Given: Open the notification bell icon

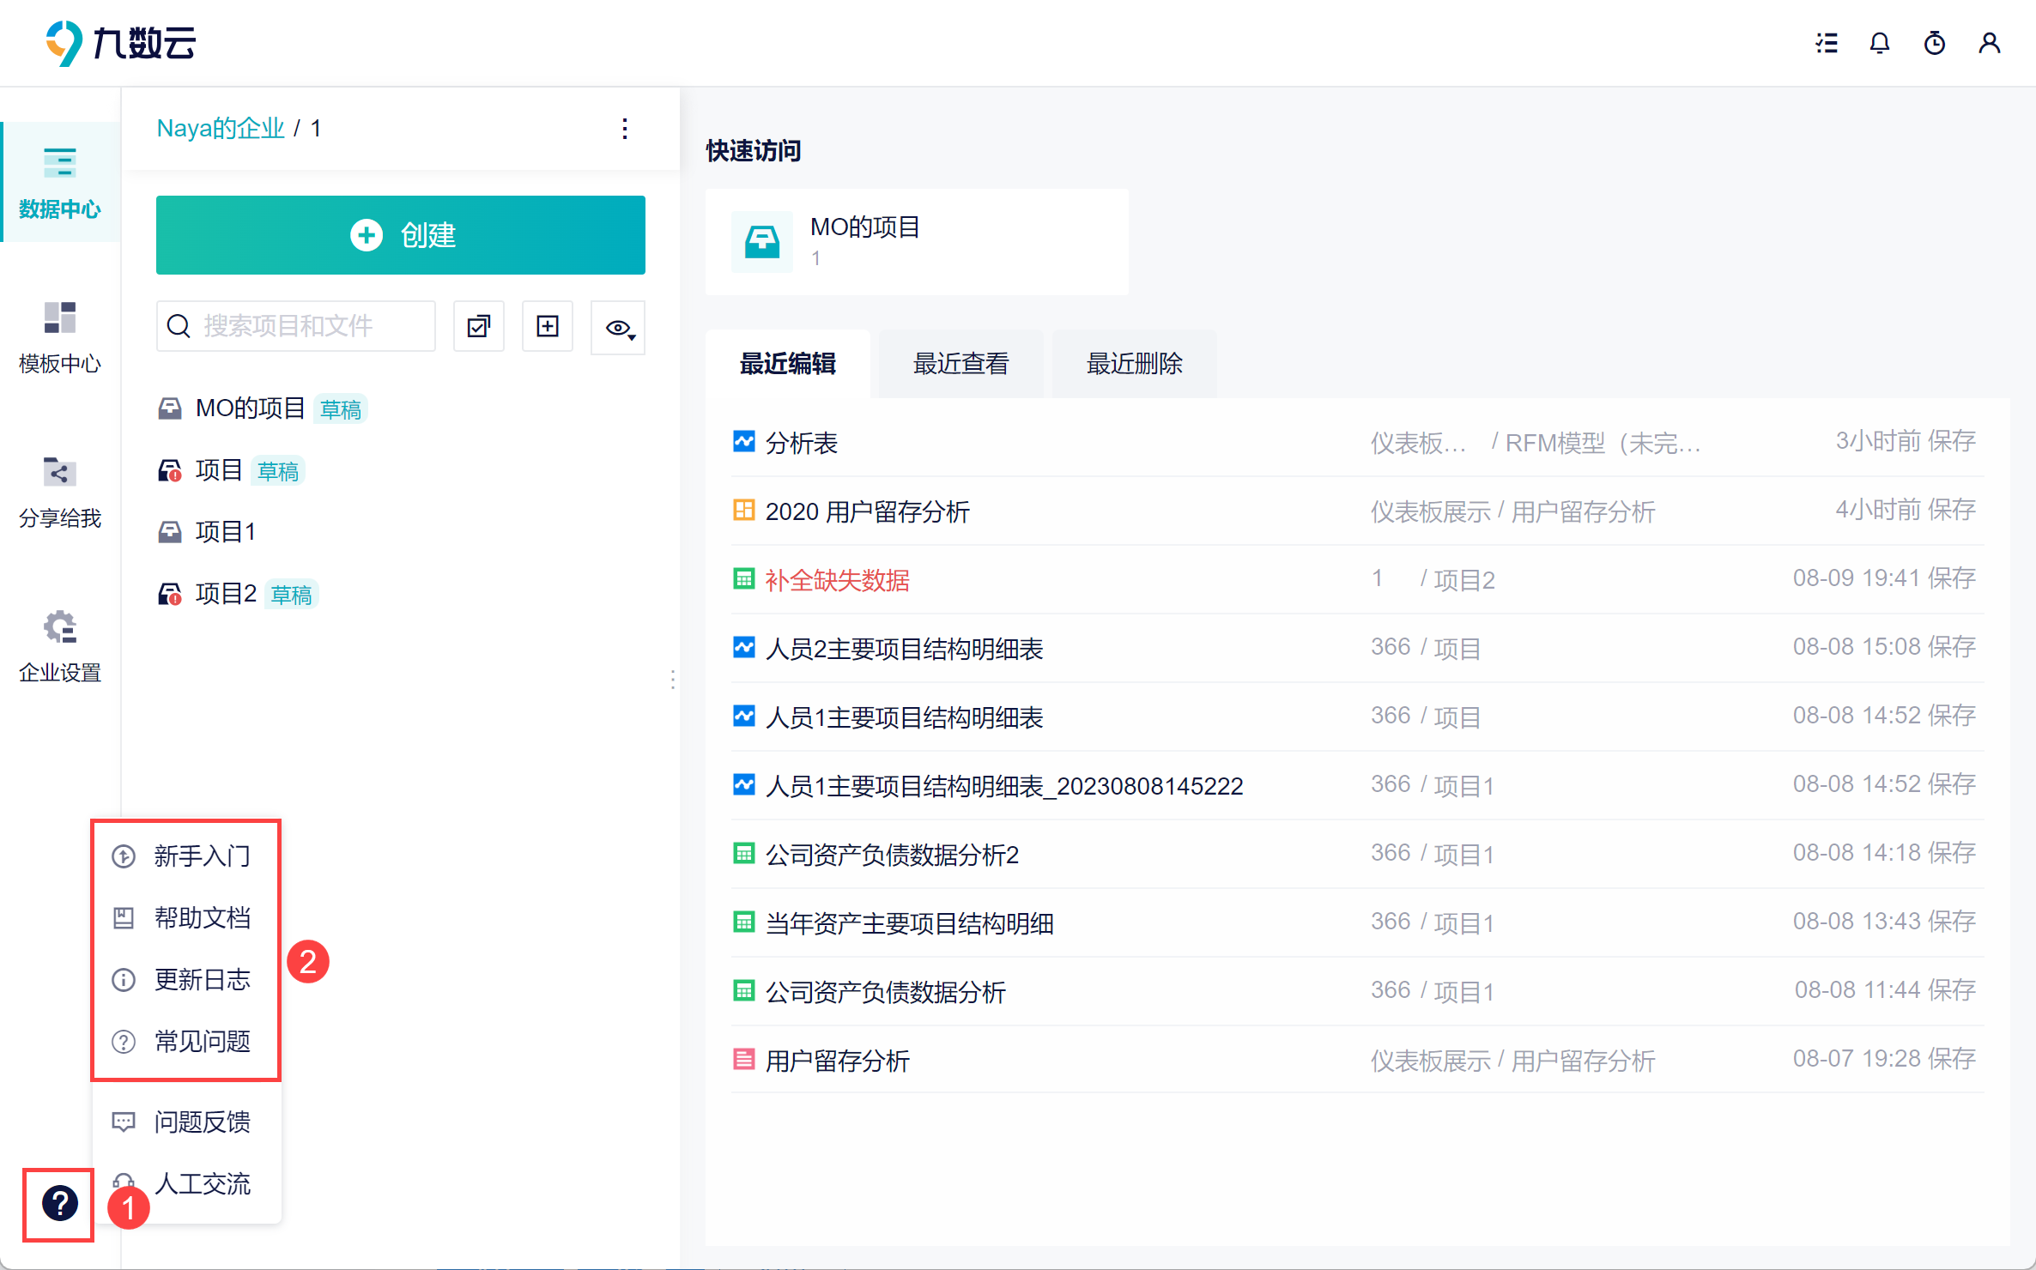Looking at the screenshot, I should coord(1879,43).
